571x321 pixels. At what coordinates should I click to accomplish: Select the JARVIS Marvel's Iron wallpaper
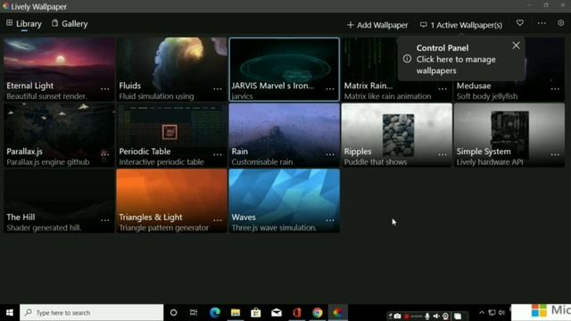coord(284,70)
